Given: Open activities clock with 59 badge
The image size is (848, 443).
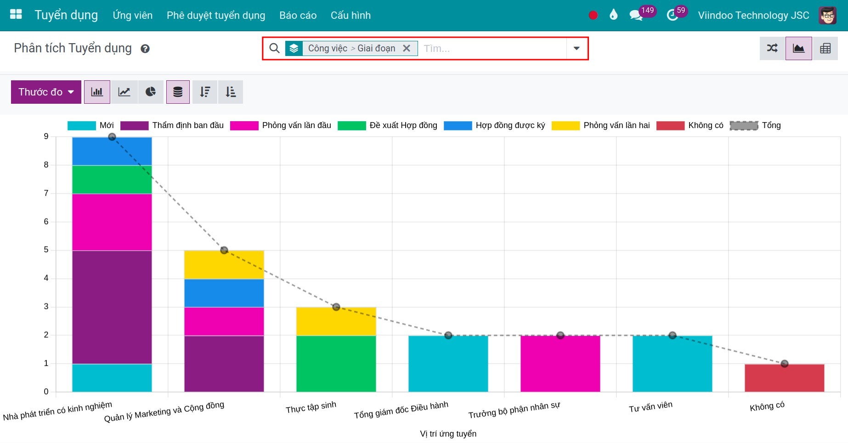Looking at the screenshot, I should 677,13.
